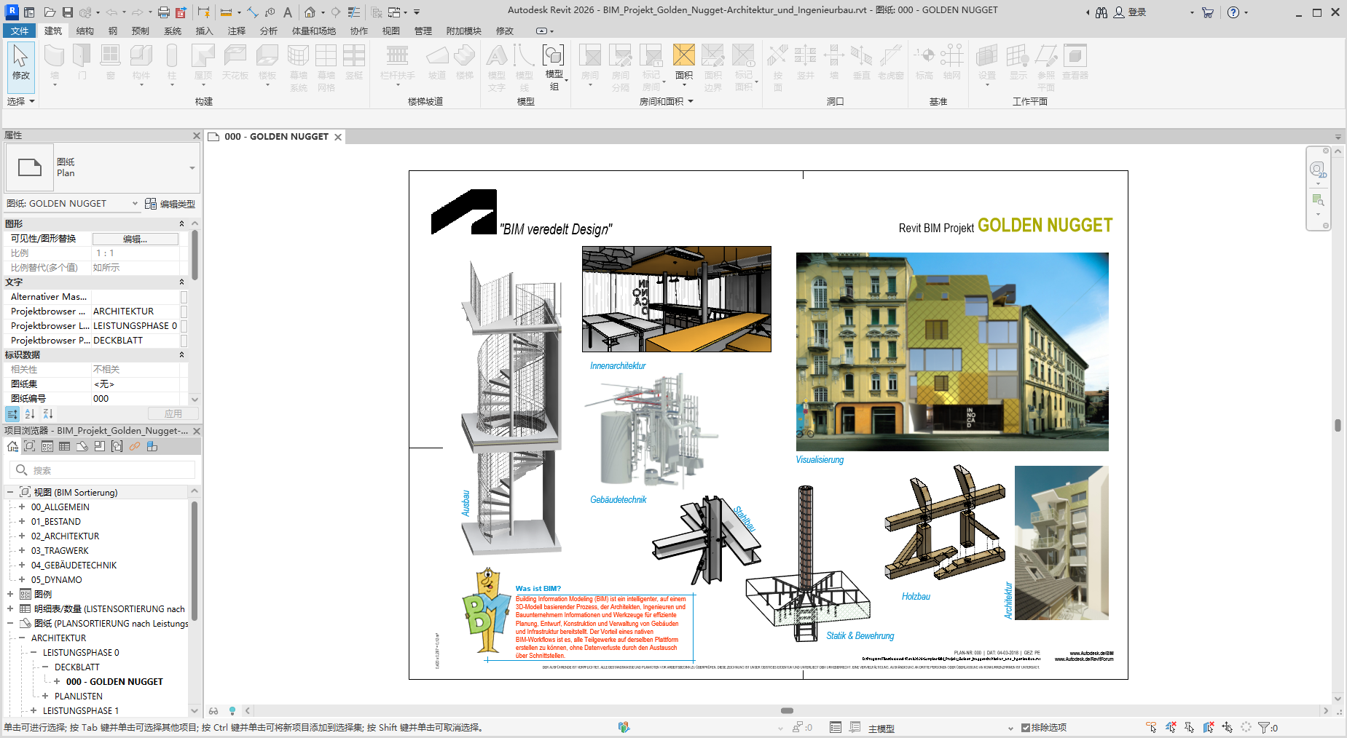Click the 应用 (Apply) button
The height and width of the screenshot is (738, 1347).
pos(173,413)
